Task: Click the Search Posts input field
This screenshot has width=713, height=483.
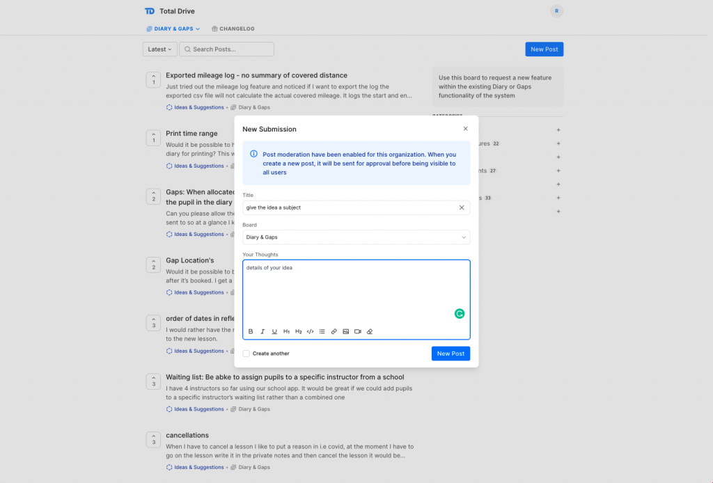Action: tap(224, 49)
